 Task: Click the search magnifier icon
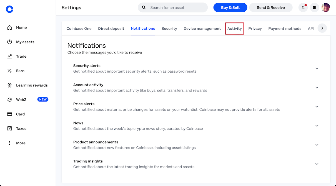(144, 7)
